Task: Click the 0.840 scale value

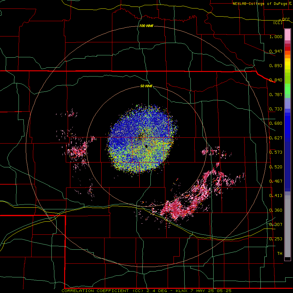Action: [276, 80]
